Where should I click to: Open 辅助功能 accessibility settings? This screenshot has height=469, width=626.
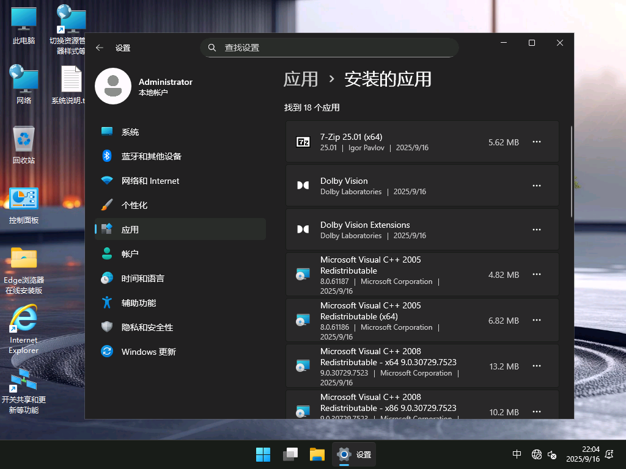pyautogui.click(x=180, y=303)
